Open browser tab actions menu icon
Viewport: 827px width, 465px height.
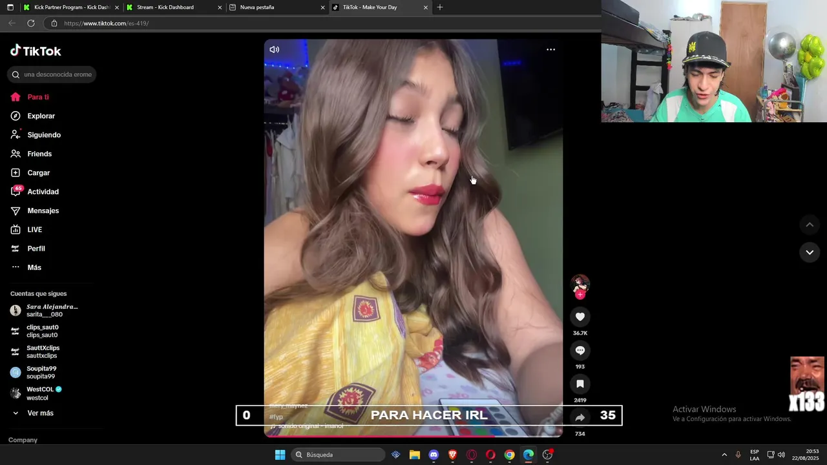click(10, 8)
